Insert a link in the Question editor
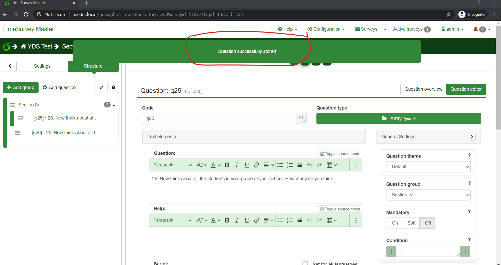This screenshot has height=265, width=501. tap(256, 165)
